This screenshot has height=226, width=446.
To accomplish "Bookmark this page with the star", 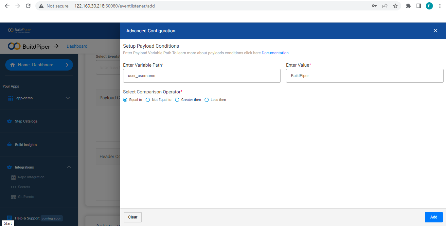I will (395, 6).
